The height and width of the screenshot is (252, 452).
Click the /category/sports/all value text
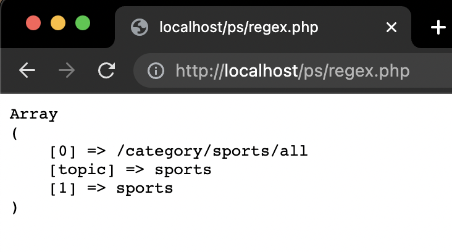click(x=212, y=151)
